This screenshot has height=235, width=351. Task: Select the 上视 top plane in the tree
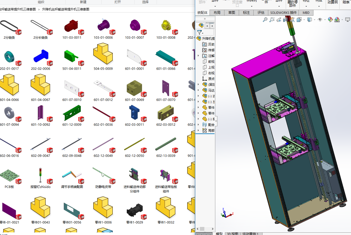click(209, 67)
